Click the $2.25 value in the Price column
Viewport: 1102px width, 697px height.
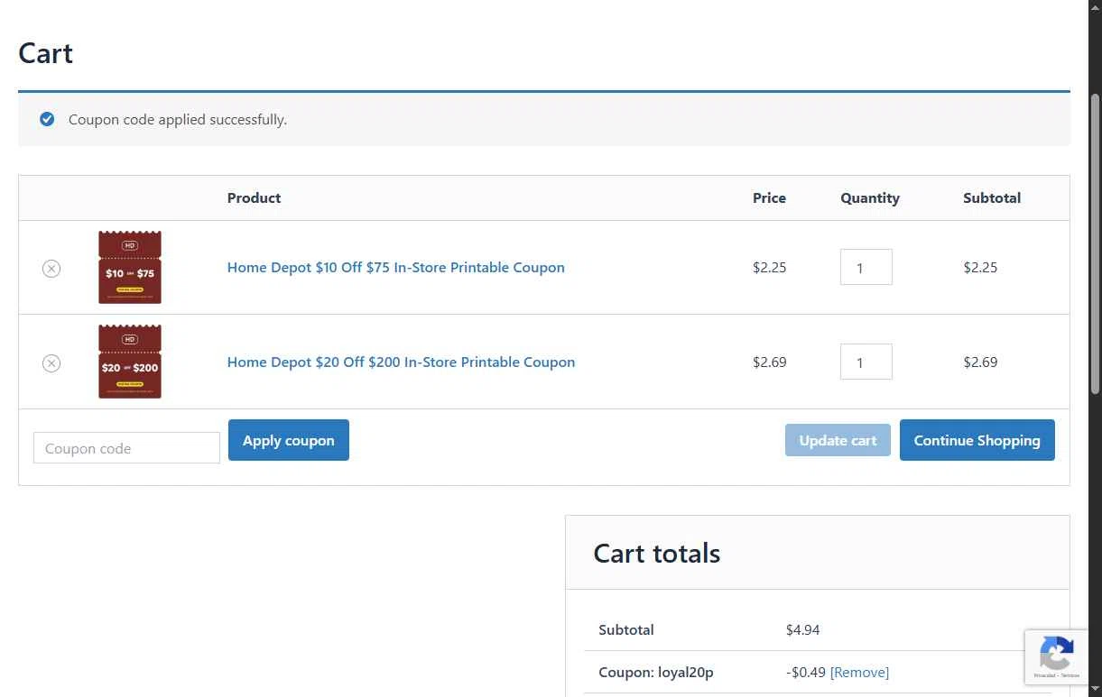point(770,267)
